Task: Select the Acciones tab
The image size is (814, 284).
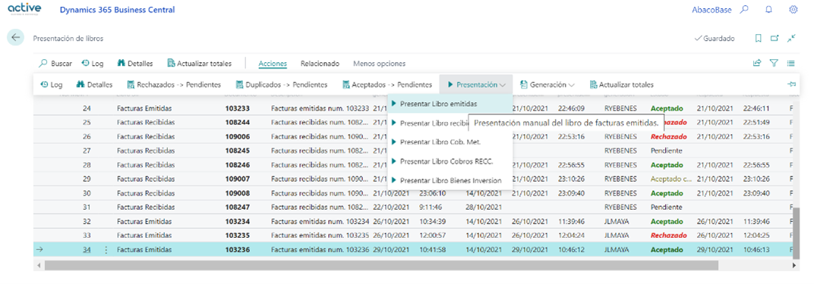Action: pos(273,64)
